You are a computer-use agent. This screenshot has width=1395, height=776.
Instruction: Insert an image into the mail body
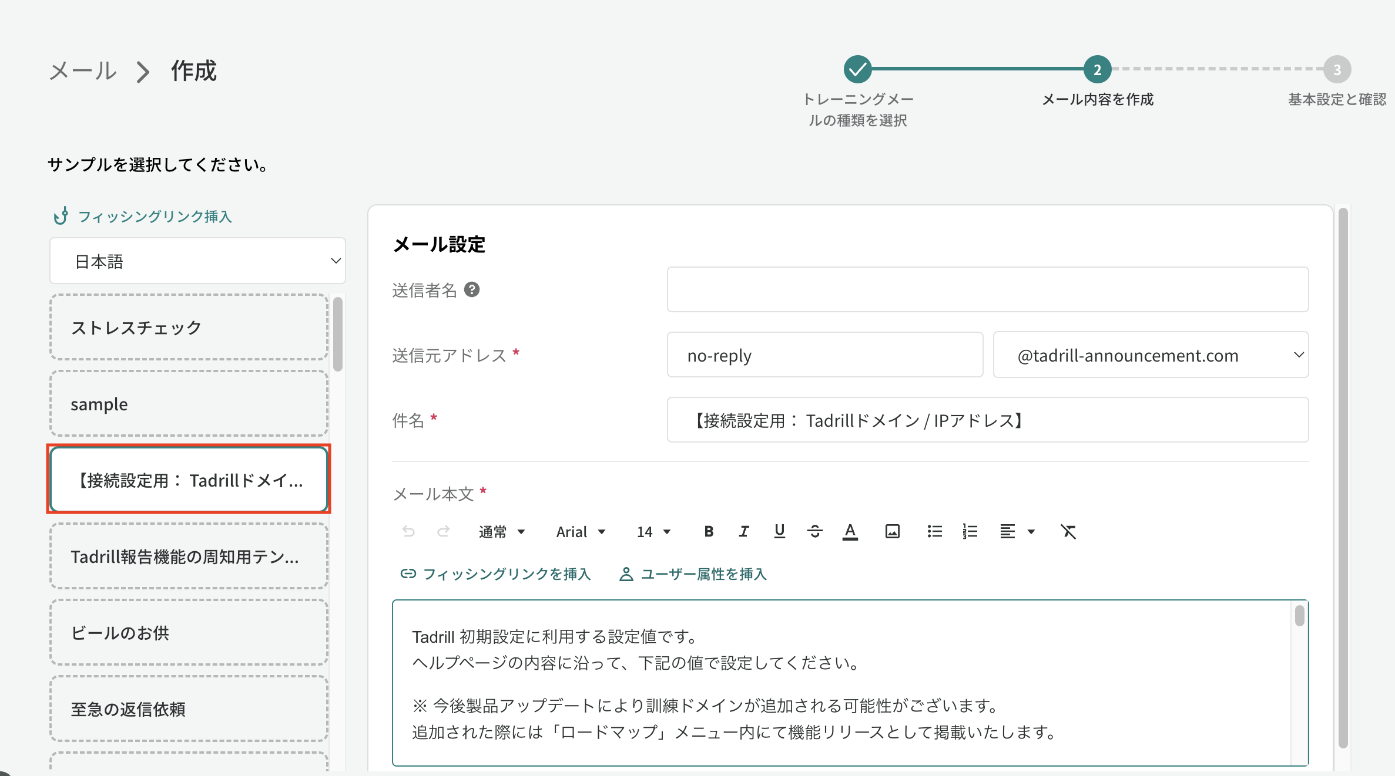[x=892, y=531]
